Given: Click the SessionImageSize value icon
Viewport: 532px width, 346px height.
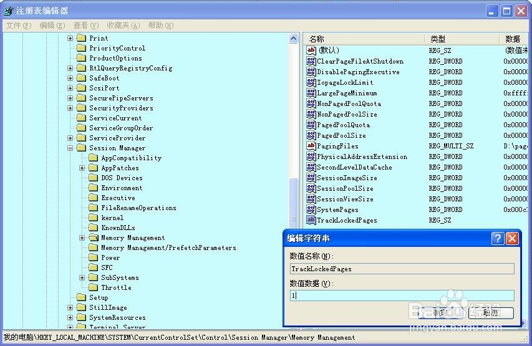Looking at the screenshot, I should [311, 178].
